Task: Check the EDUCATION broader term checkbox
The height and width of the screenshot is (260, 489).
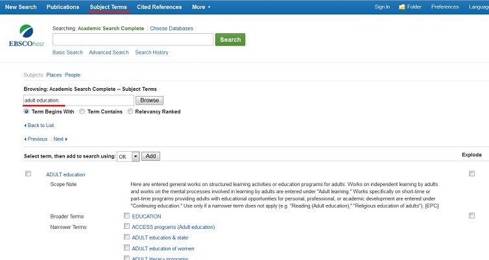Action: point(126,215)
